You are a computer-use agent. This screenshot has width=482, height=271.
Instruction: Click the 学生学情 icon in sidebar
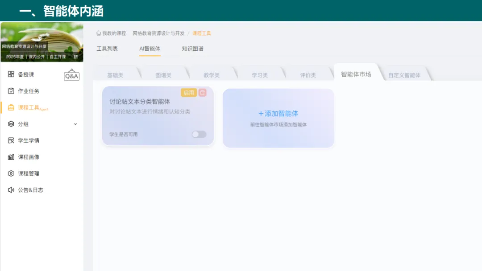11,140
